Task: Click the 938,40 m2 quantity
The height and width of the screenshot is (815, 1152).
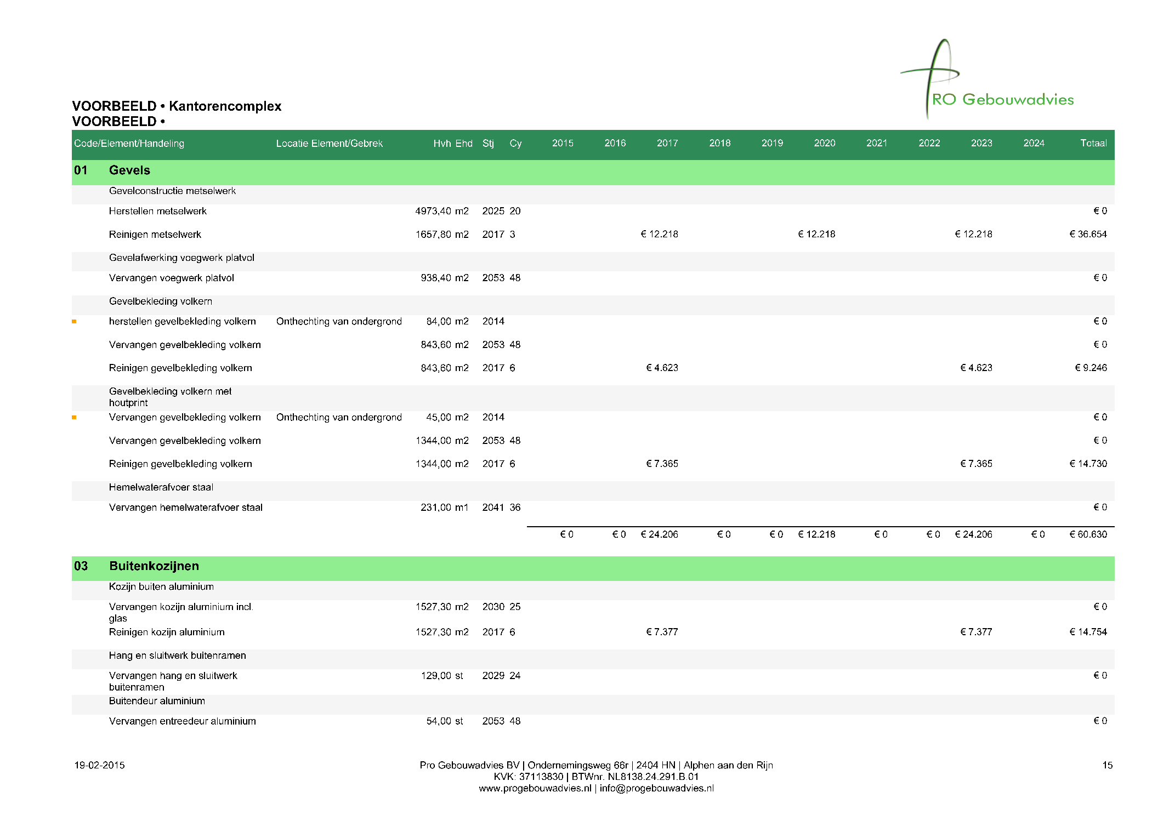Action: coord(445,278)
